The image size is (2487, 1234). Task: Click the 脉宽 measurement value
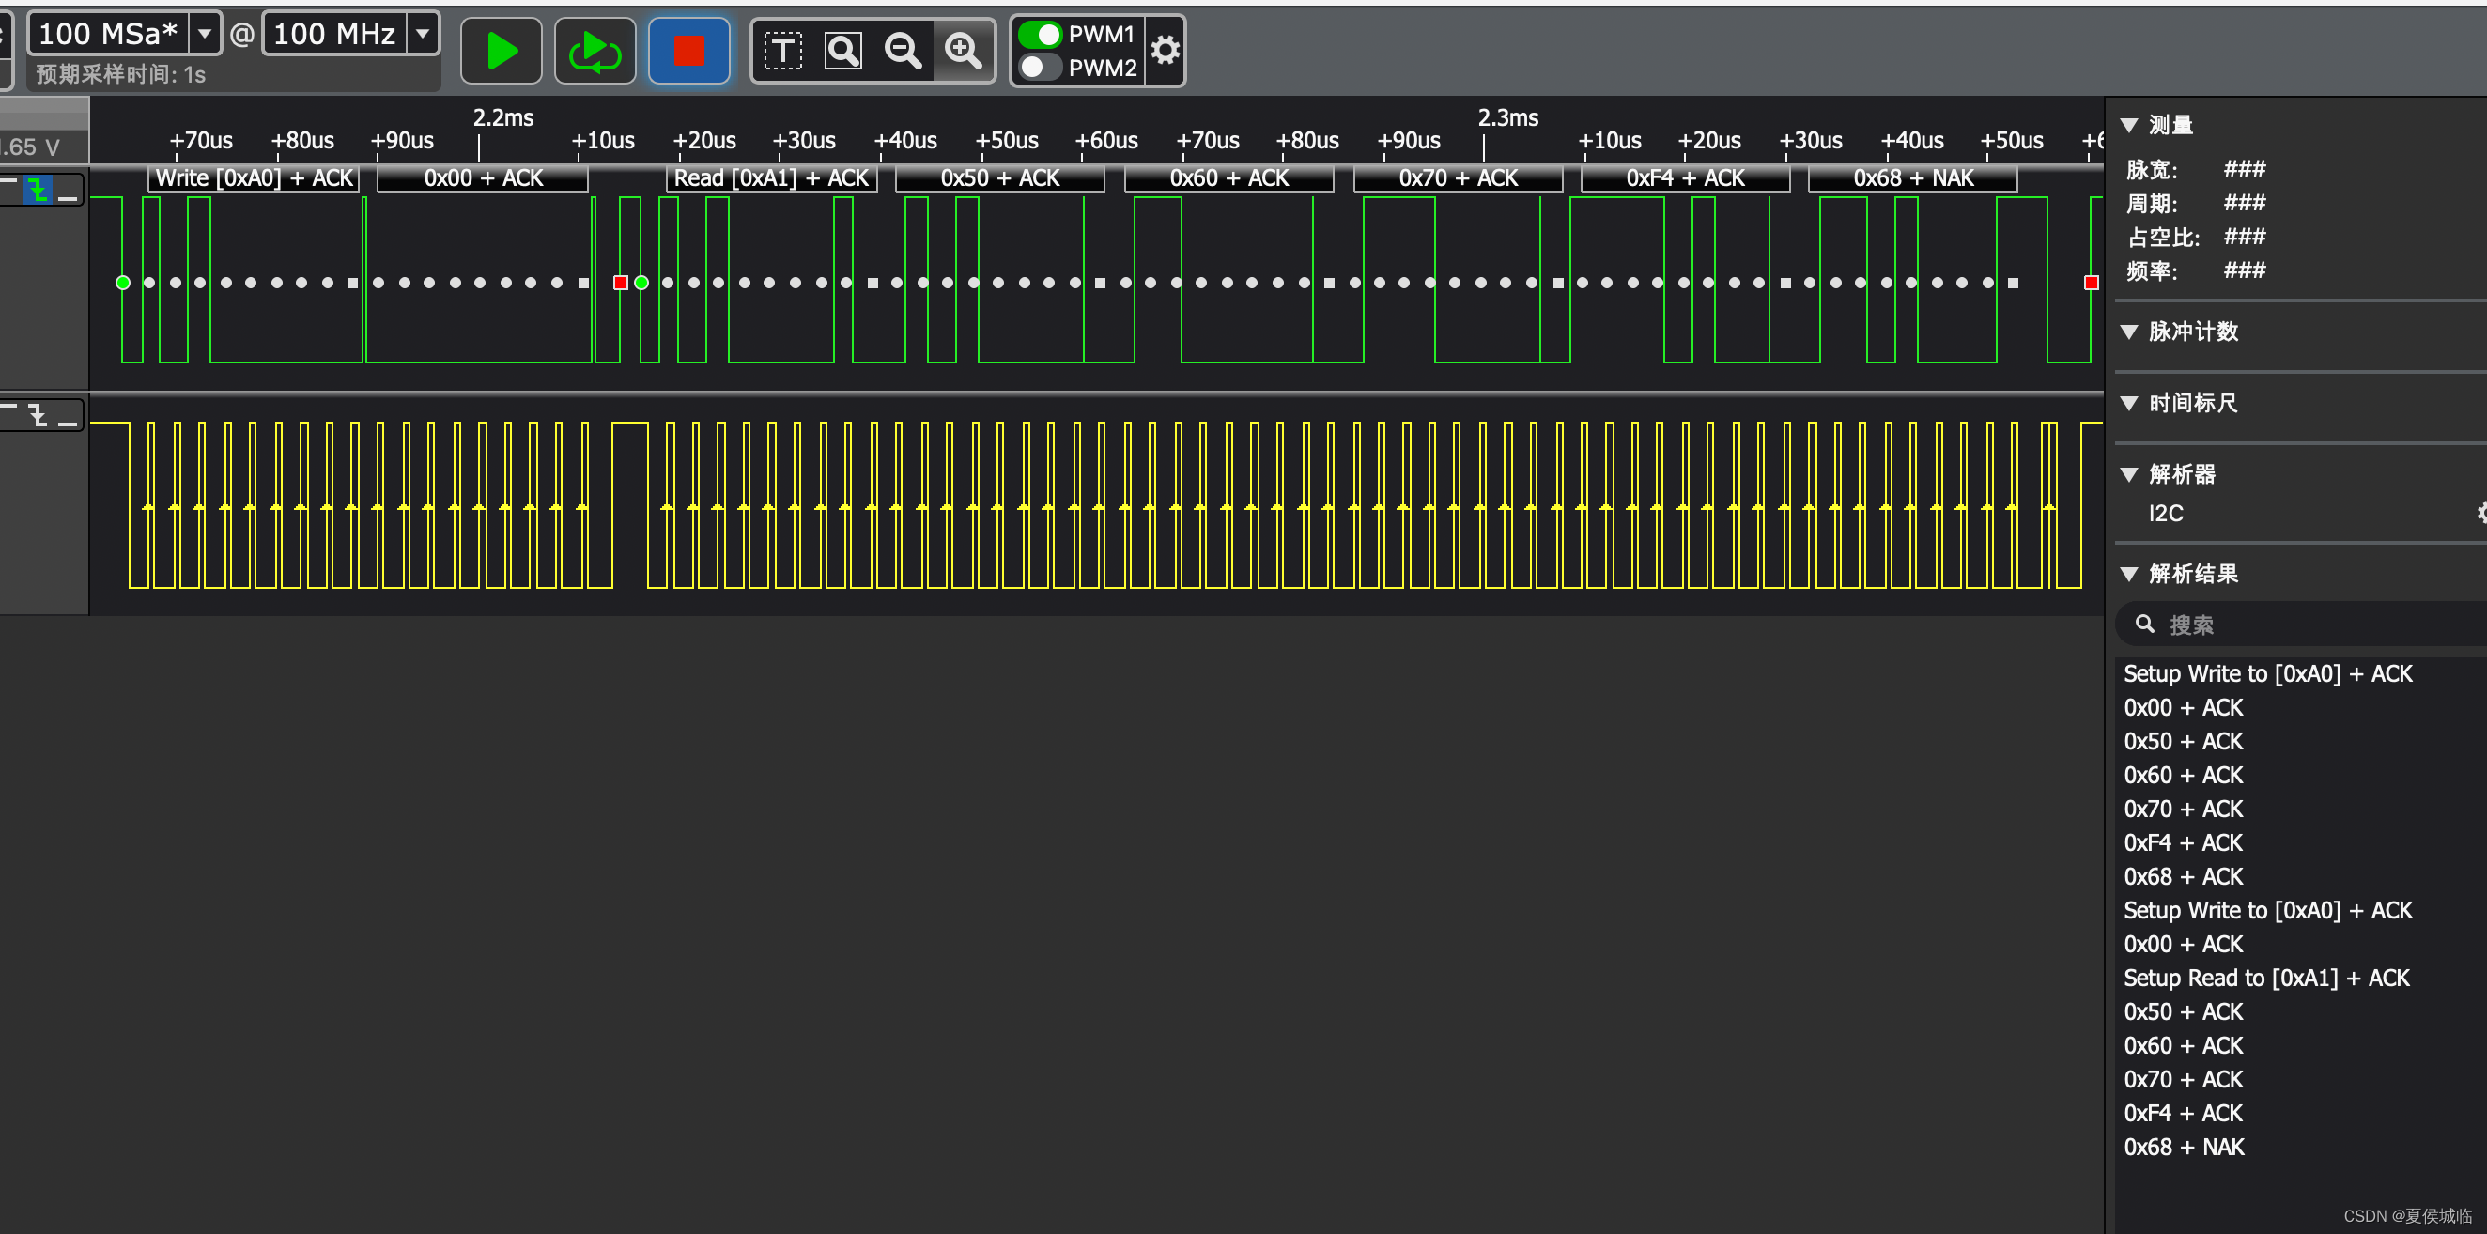[2245, 169]
